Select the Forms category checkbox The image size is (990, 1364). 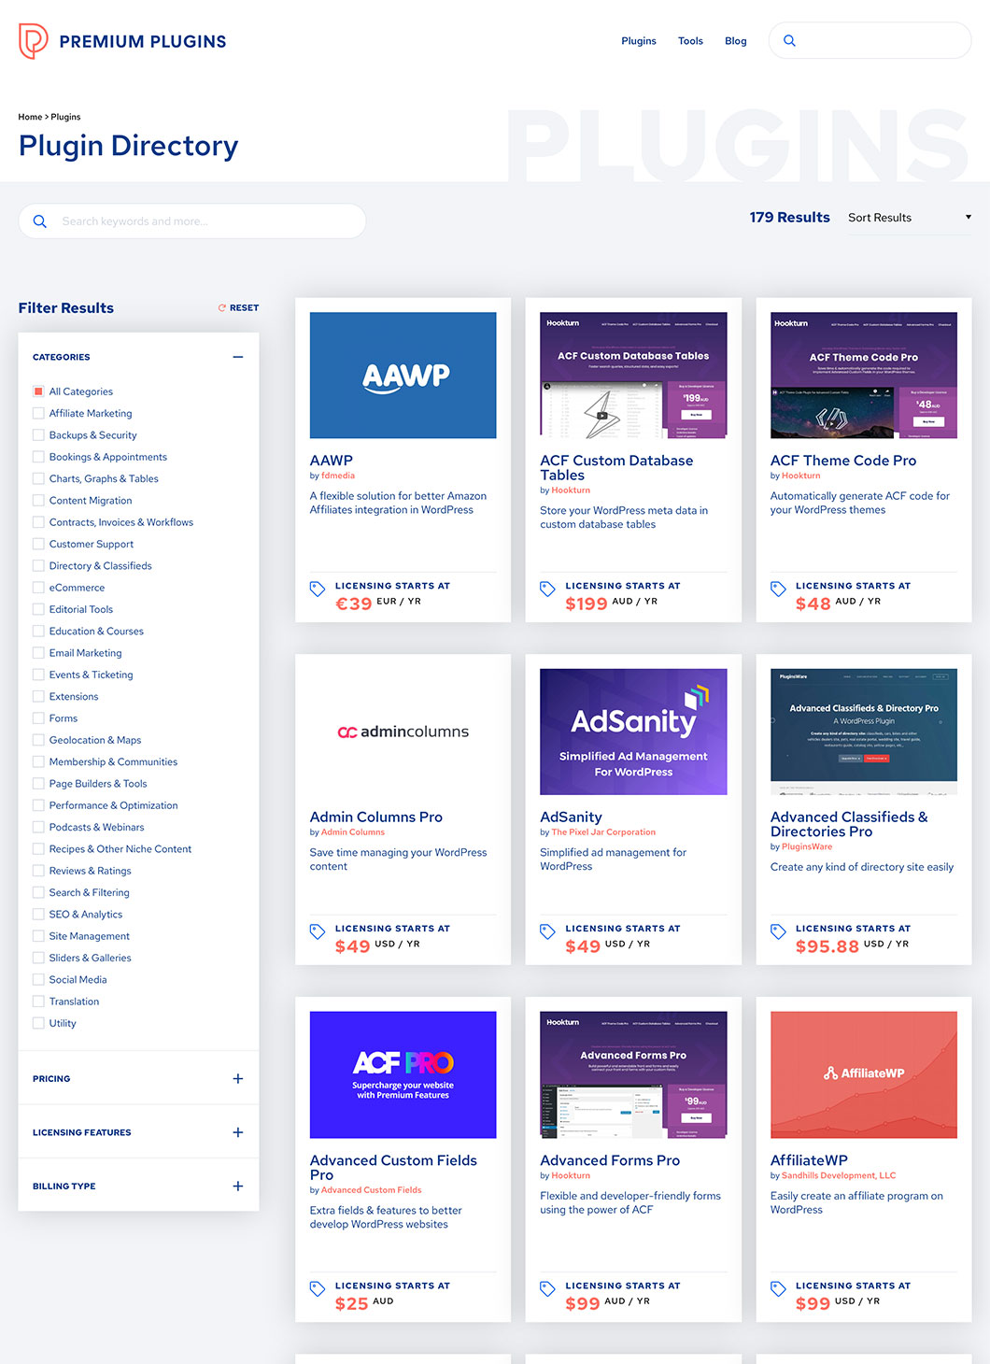[38, 718]
